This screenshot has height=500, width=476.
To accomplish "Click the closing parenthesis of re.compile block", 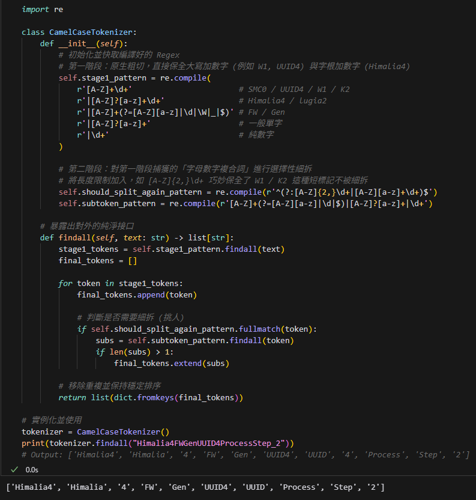I will point(61,147).
